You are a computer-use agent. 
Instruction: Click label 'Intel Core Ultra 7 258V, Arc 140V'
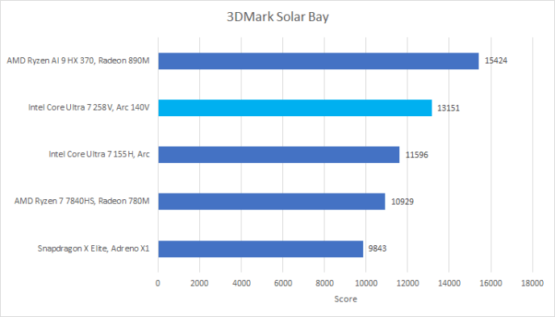(89, 107)
